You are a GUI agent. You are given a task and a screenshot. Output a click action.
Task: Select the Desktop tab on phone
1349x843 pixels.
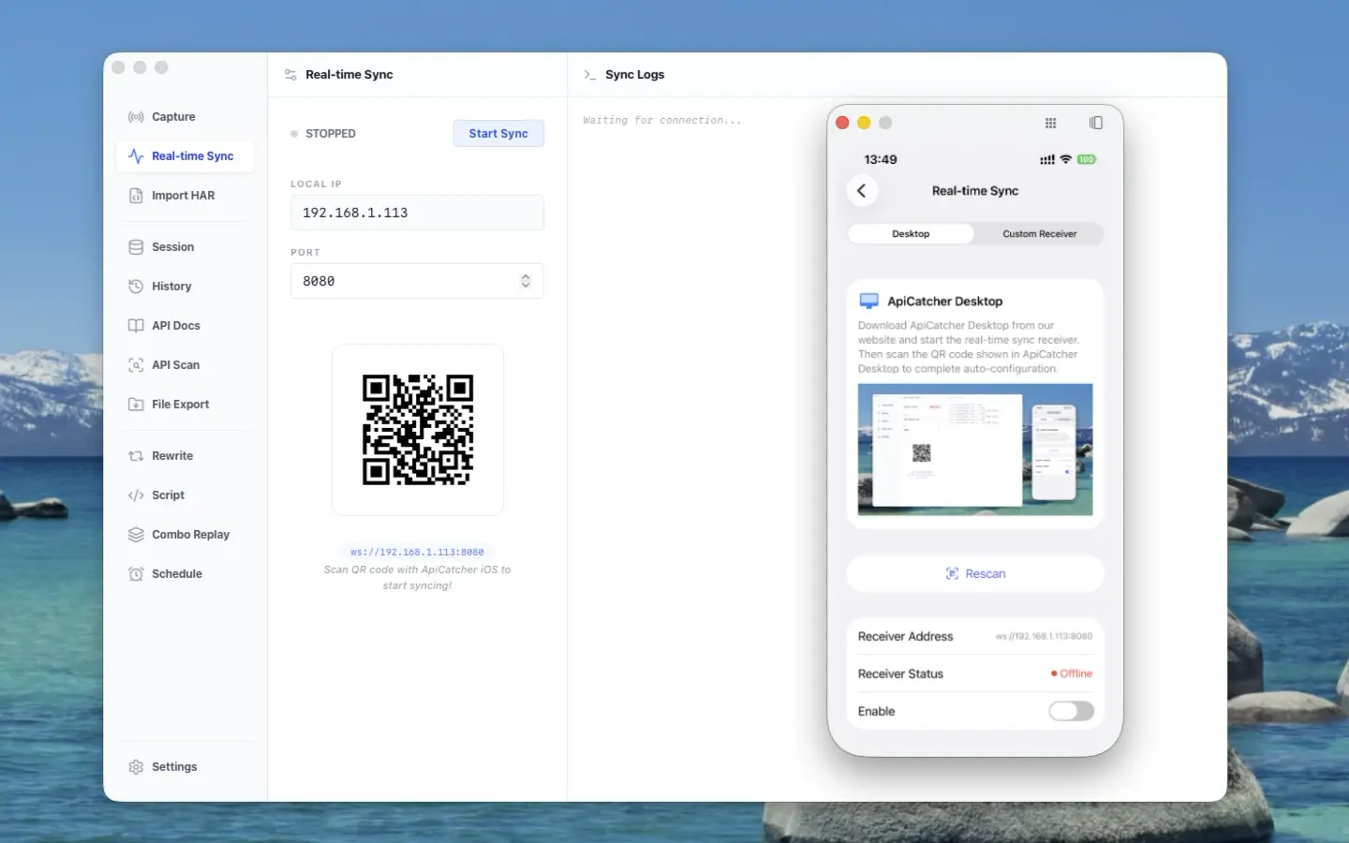[911, 234]
